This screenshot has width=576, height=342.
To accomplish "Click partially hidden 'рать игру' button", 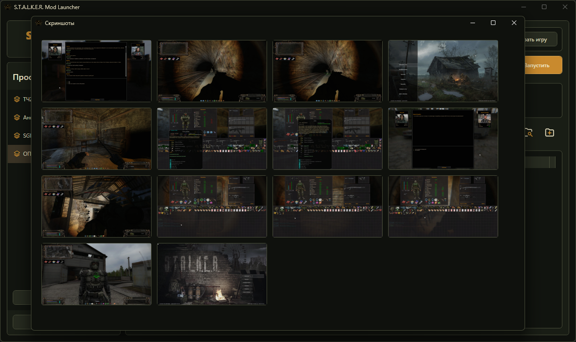I will tap(541, 40).
